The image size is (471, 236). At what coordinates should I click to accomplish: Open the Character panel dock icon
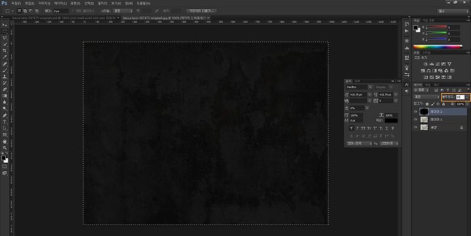[407, 84]
